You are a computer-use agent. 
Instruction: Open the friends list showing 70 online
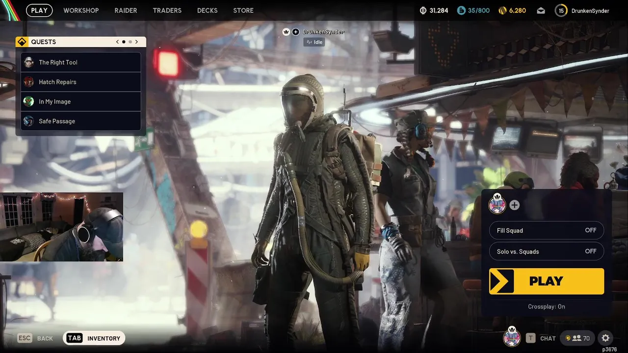[577, 338]
